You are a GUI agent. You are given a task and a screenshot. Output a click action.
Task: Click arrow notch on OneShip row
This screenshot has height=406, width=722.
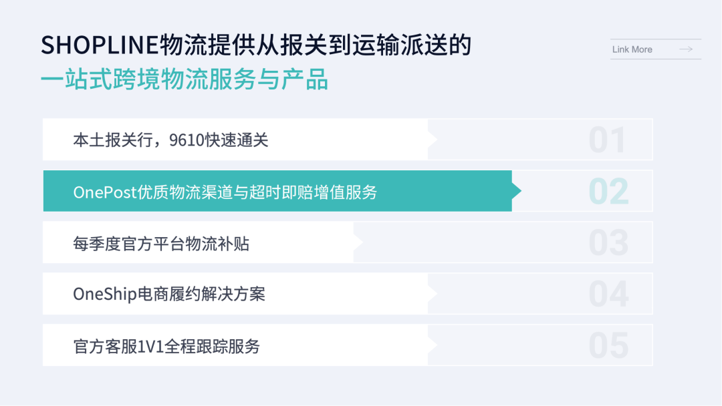433,294
